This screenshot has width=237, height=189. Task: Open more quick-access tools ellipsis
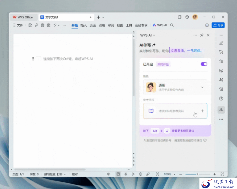(x=64, y=25)
